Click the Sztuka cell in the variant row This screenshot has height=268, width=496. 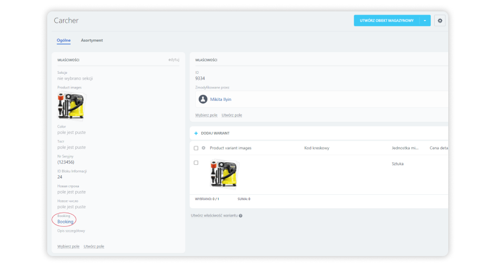click(398, 164)
